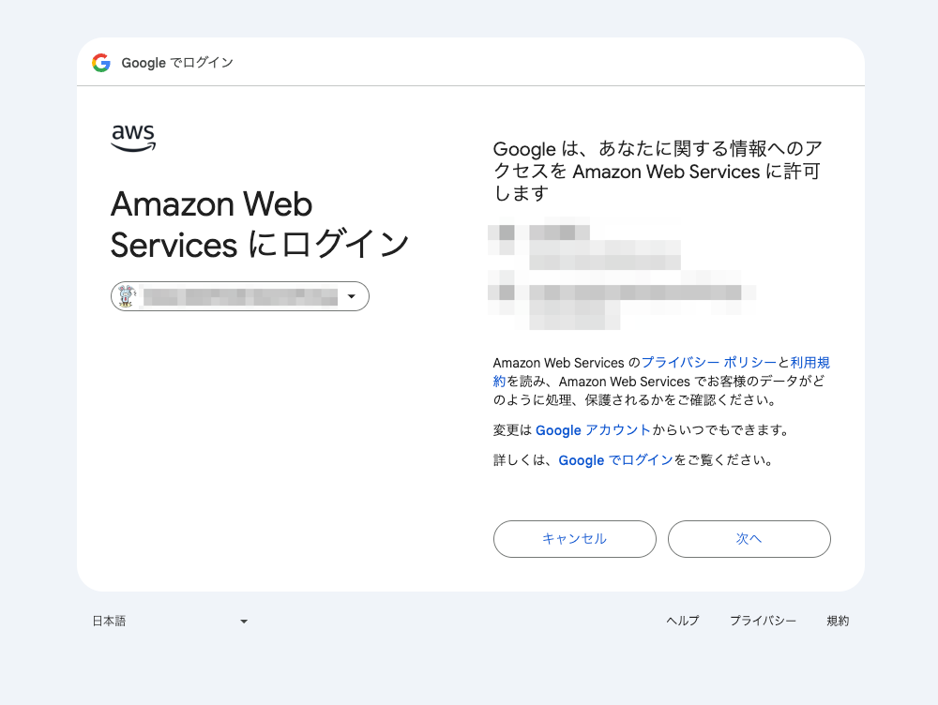Open ヘルプ in the footer
938x705 pixels.
coord(682,621)
